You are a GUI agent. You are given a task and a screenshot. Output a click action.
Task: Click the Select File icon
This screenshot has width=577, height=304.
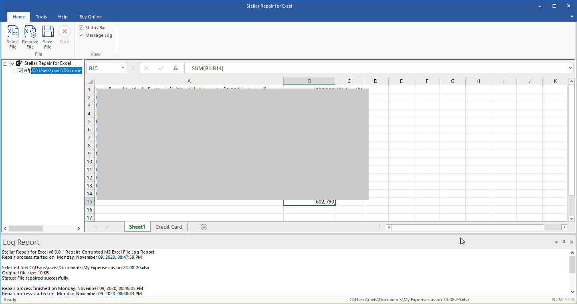tap(13, 32)
